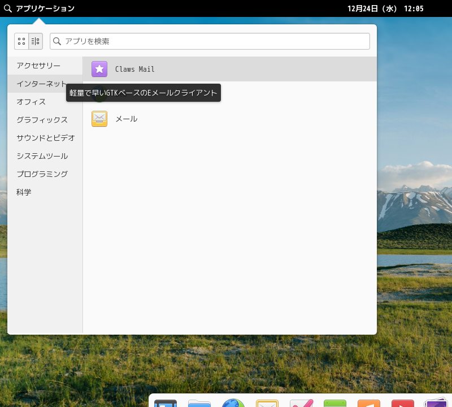Screen dimensions: 452x407
Task: Show the グラフィックス category apps
Action: pyautogui.click(x=42, y=120)
